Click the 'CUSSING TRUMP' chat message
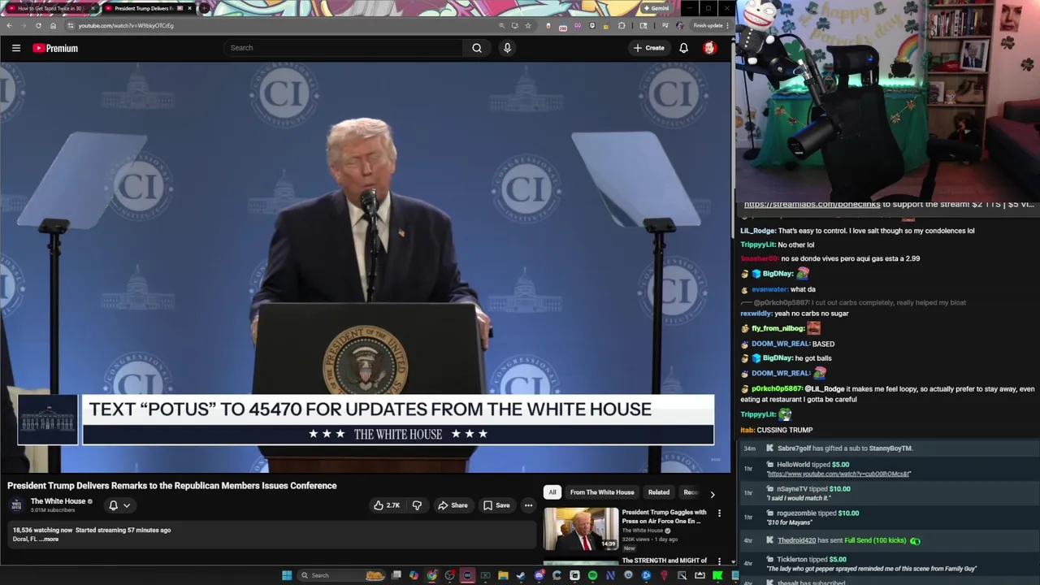The image size is (1040, 585). pos(776,430)
